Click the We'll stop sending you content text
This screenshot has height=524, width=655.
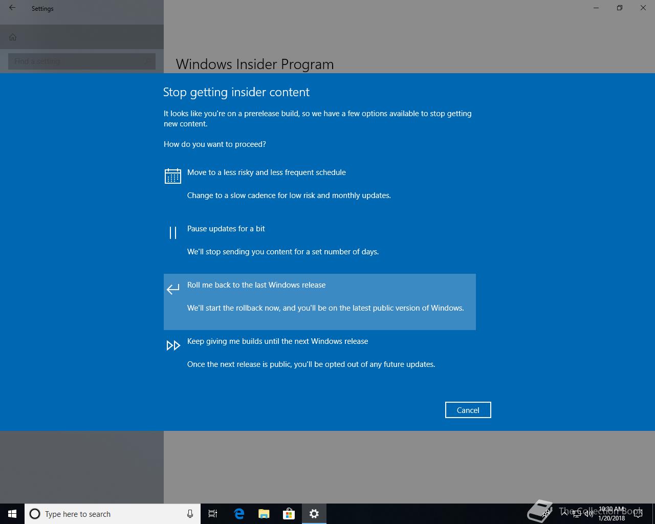click(x=283, y=252)
